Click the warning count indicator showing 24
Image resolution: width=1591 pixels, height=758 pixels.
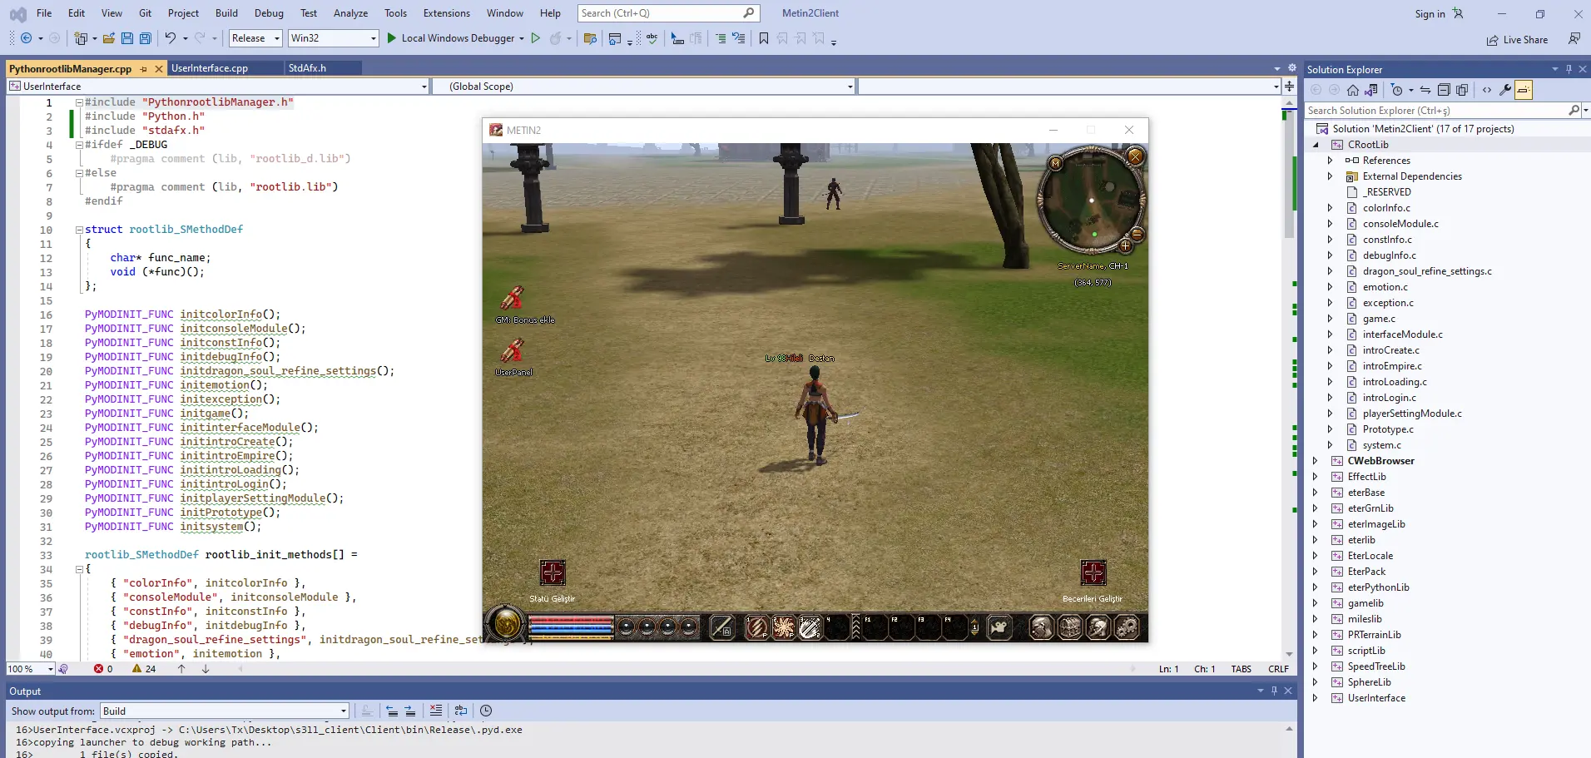144,669
